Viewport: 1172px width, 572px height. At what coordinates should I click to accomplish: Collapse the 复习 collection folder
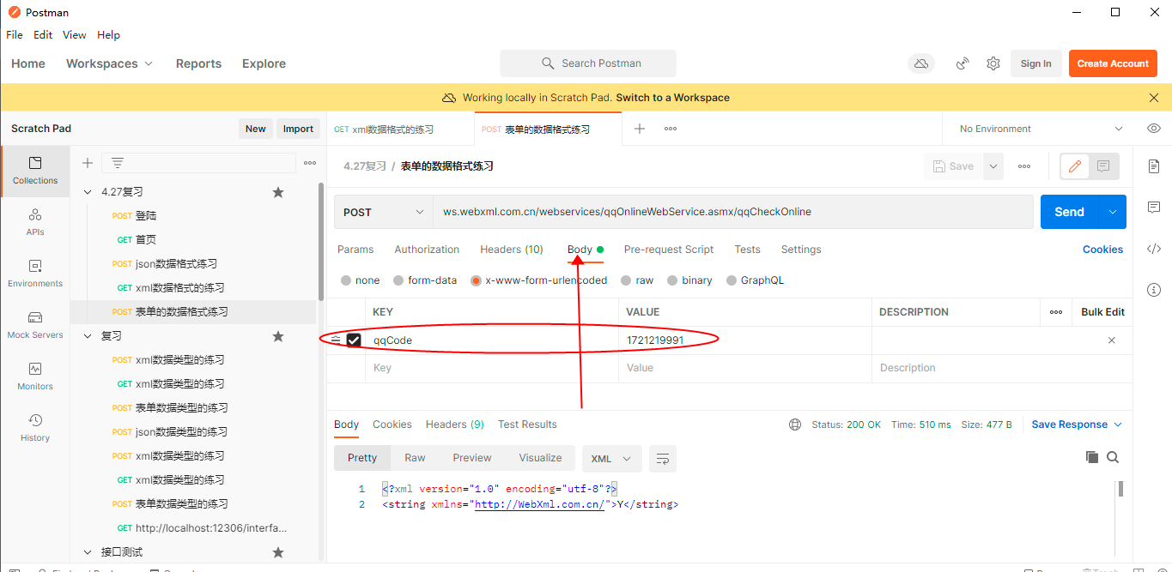pyautogui.click(x=88, y=336)
